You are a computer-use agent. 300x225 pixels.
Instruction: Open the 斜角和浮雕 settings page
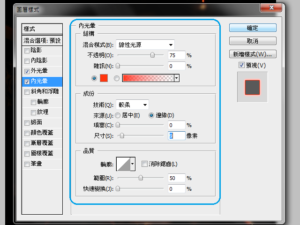pos(45,91)
